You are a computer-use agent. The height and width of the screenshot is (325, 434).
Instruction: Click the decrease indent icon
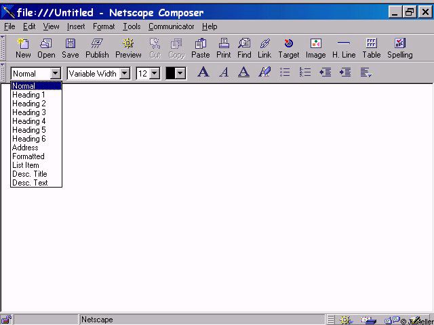coord(325,72)
